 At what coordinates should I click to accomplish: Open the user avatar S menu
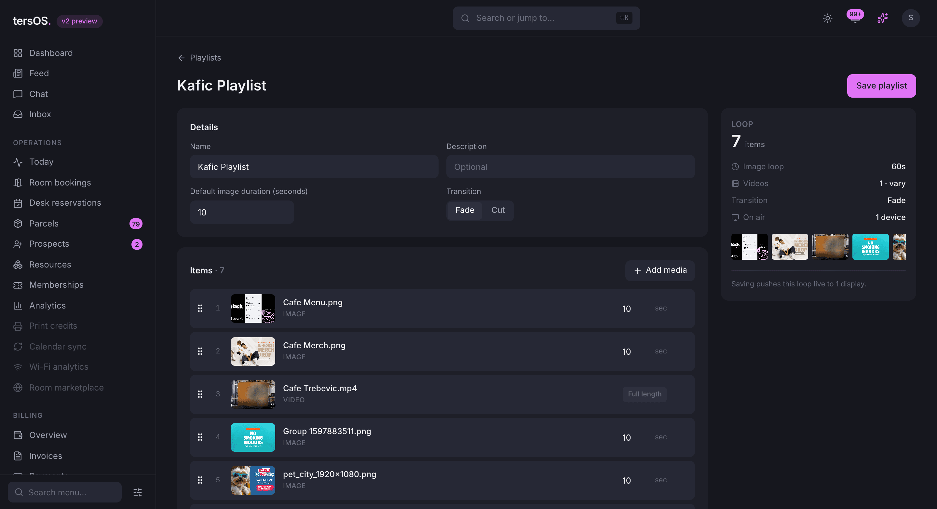pyautogui.click(x=911, y=18)
